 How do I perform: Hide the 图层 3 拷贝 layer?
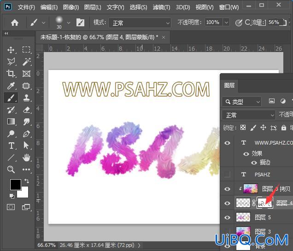coord(227,189)
